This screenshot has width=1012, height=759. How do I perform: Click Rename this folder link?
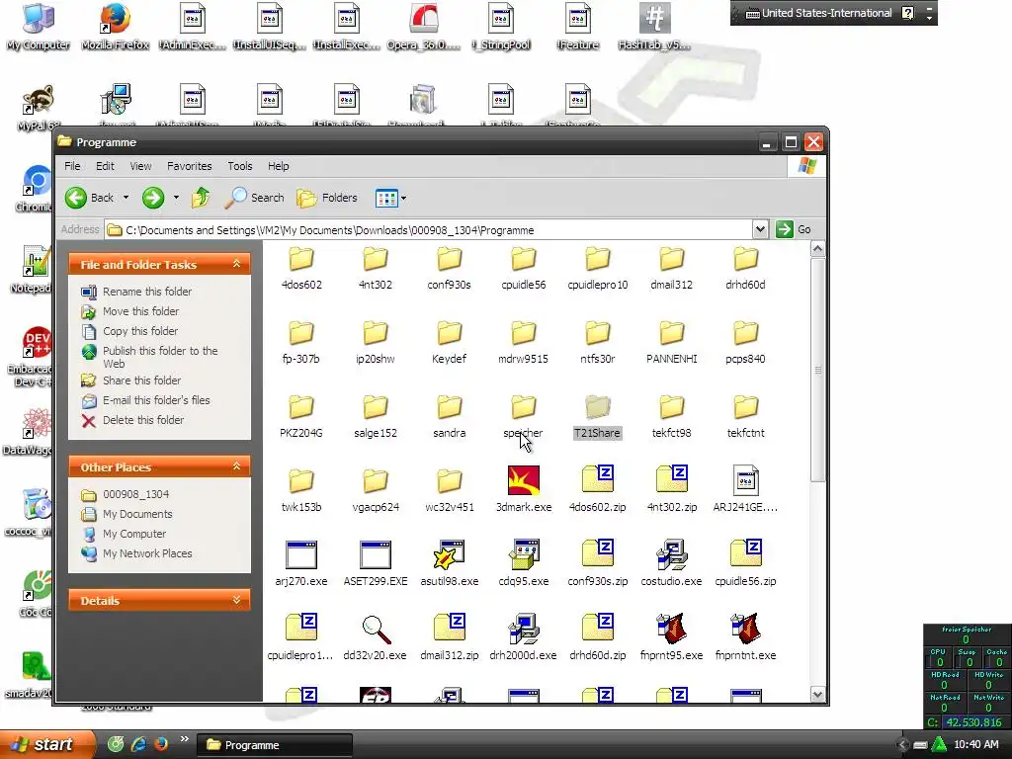pos(147,292)
